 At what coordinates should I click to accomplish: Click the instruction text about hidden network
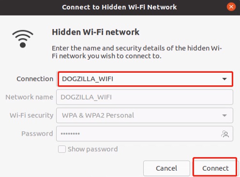tap(137, 52)
